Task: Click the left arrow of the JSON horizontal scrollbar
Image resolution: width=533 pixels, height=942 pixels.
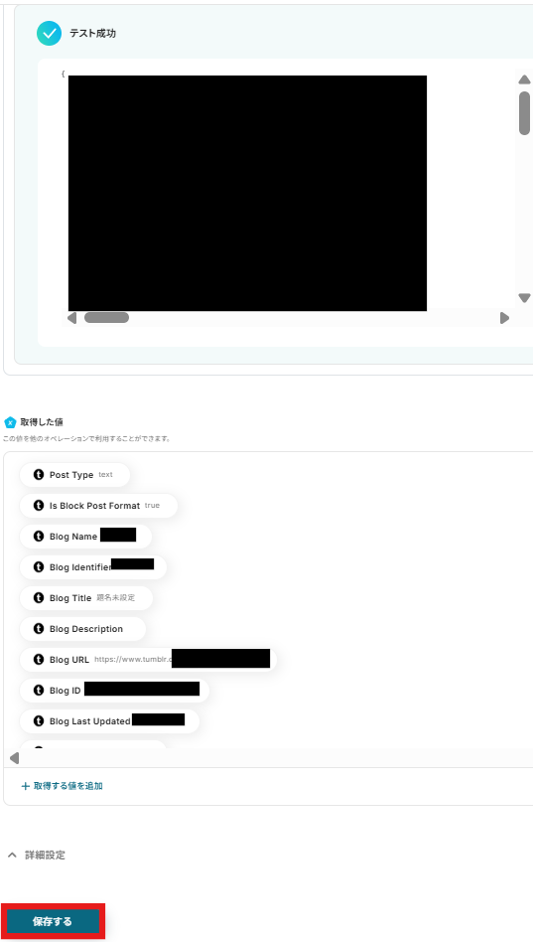Action: pos(72,318)
